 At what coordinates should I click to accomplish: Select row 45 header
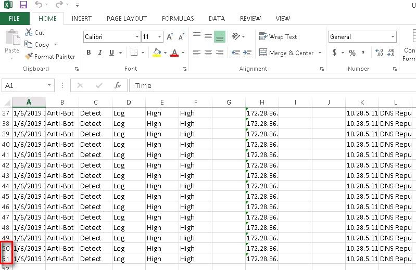click(x=6, y=196)
